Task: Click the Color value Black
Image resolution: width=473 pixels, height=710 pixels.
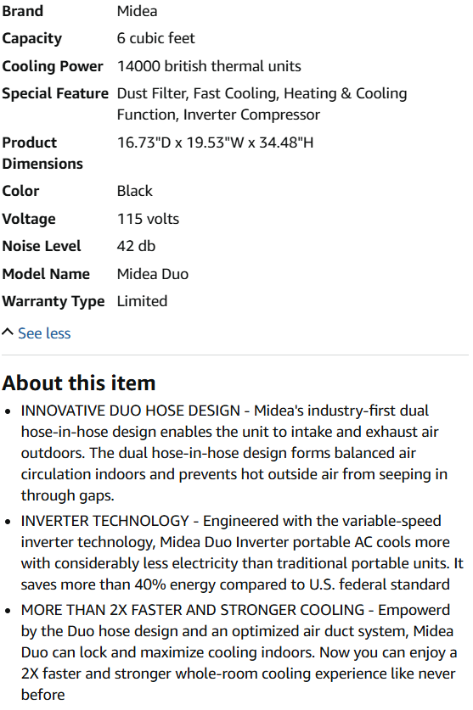Action: coord(134,191)
